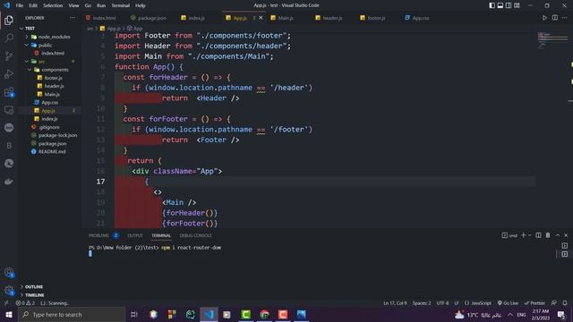The height and width of the screenshot is (322, 573).
Task: Open the File menu
Action: 20,5
